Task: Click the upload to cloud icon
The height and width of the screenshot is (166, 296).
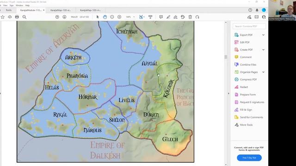Action: click(10, 17)
